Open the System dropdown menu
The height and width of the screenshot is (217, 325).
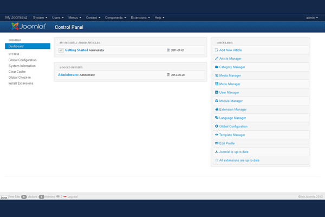(40, 18)
